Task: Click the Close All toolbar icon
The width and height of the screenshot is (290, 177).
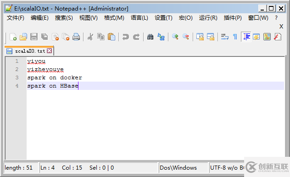Action: coord(66,37)
